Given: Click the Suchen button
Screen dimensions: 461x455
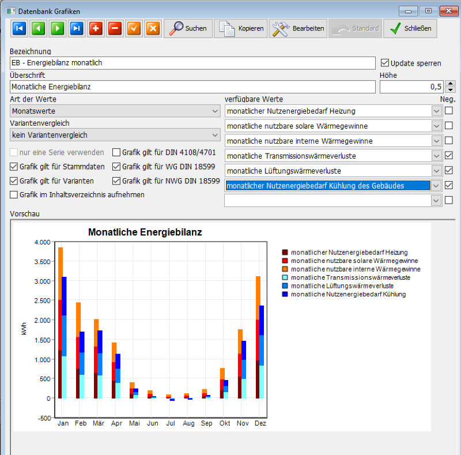Looking at the screenshot, I should 188,28.
